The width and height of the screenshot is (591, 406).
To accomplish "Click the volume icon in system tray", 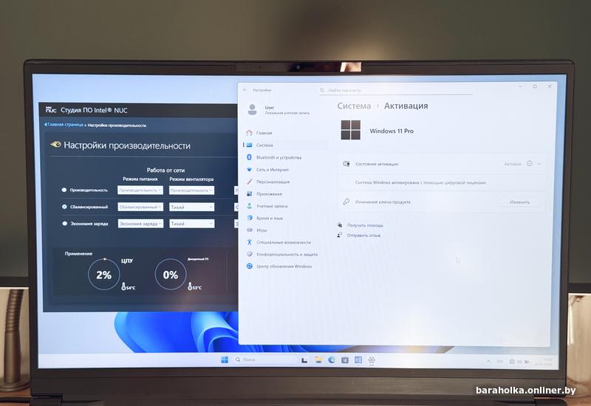I will pos(519,362).
